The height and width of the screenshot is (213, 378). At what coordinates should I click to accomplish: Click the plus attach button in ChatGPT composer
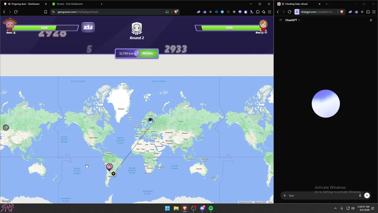tap(285, 195)
